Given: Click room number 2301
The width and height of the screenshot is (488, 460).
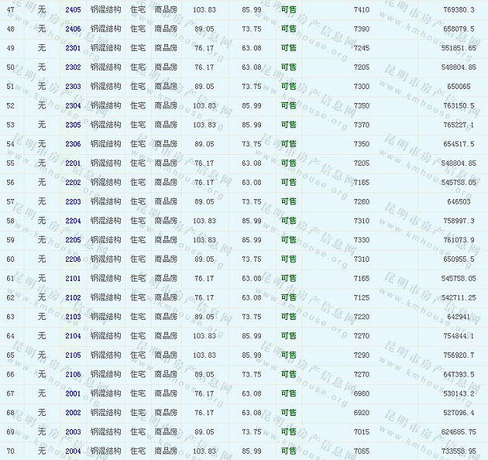Looking at the screenshot, I should [73, 48].
